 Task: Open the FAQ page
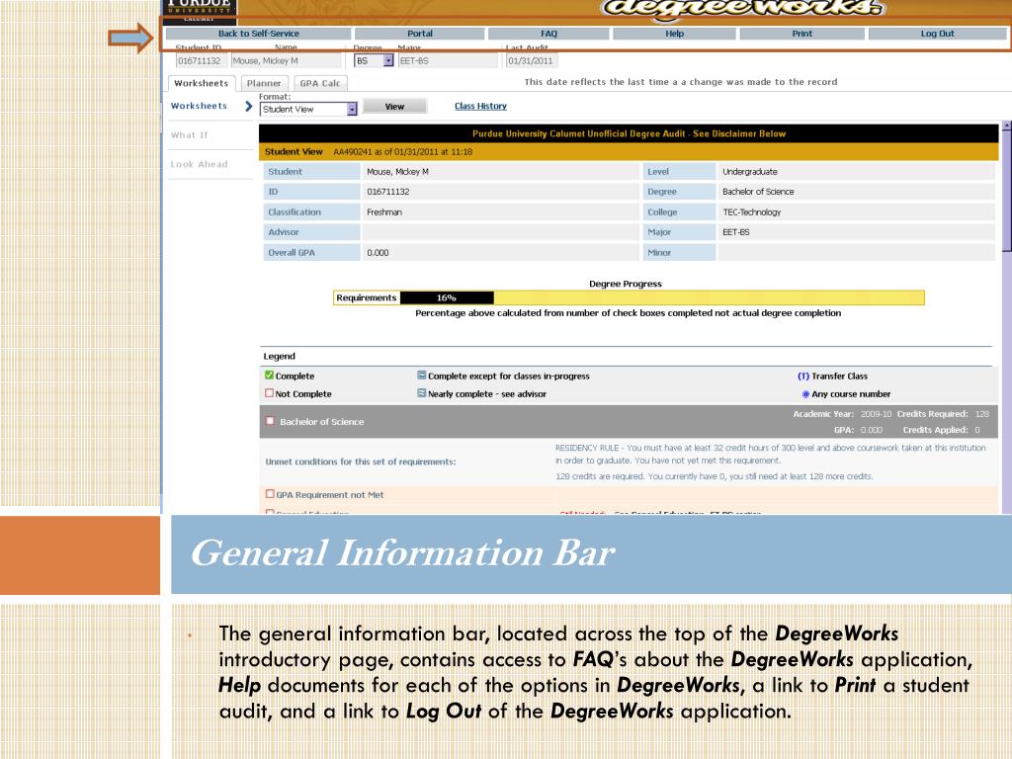(548, 34)
